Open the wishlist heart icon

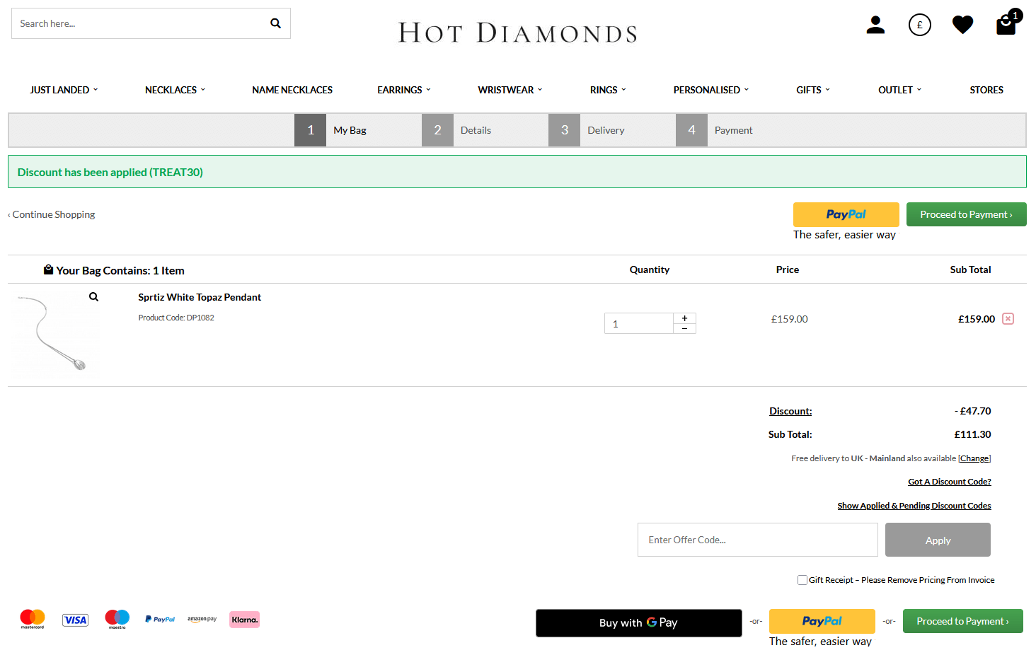pos(962,25)
